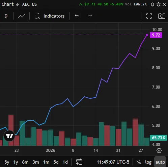Open time axis settings hexagon icon
The image size is (168, 167).
pyautogui.click(x=159, y=150)
